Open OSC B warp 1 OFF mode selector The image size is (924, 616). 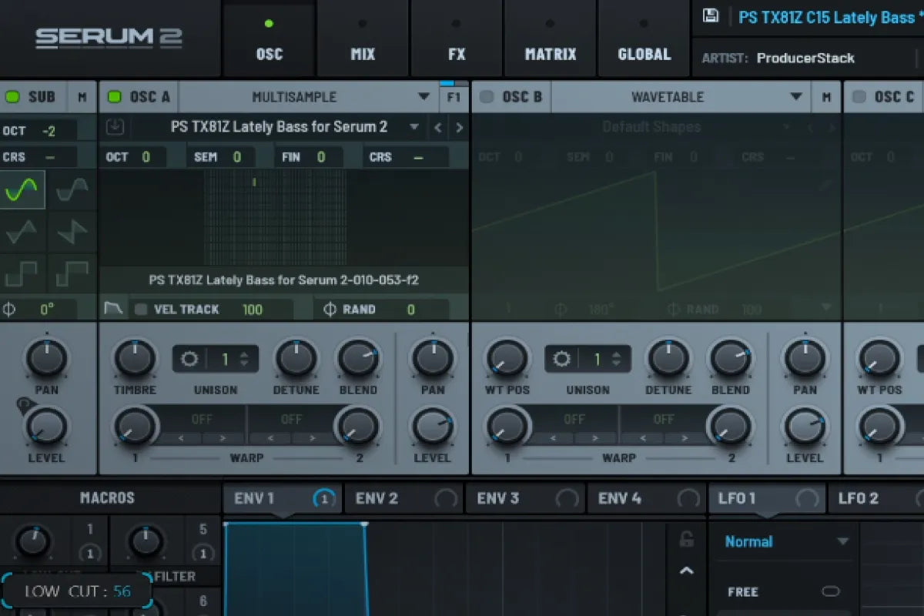pos(574,420)
